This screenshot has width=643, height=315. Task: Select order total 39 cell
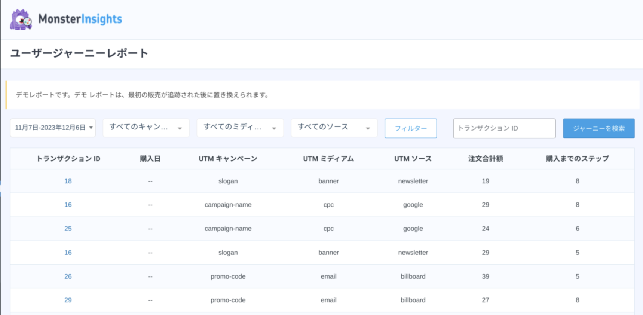[486, 276]
